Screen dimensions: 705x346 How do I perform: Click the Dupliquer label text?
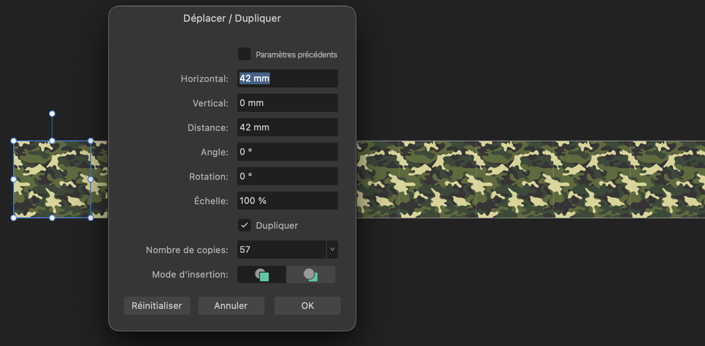(x=277, y=225)
